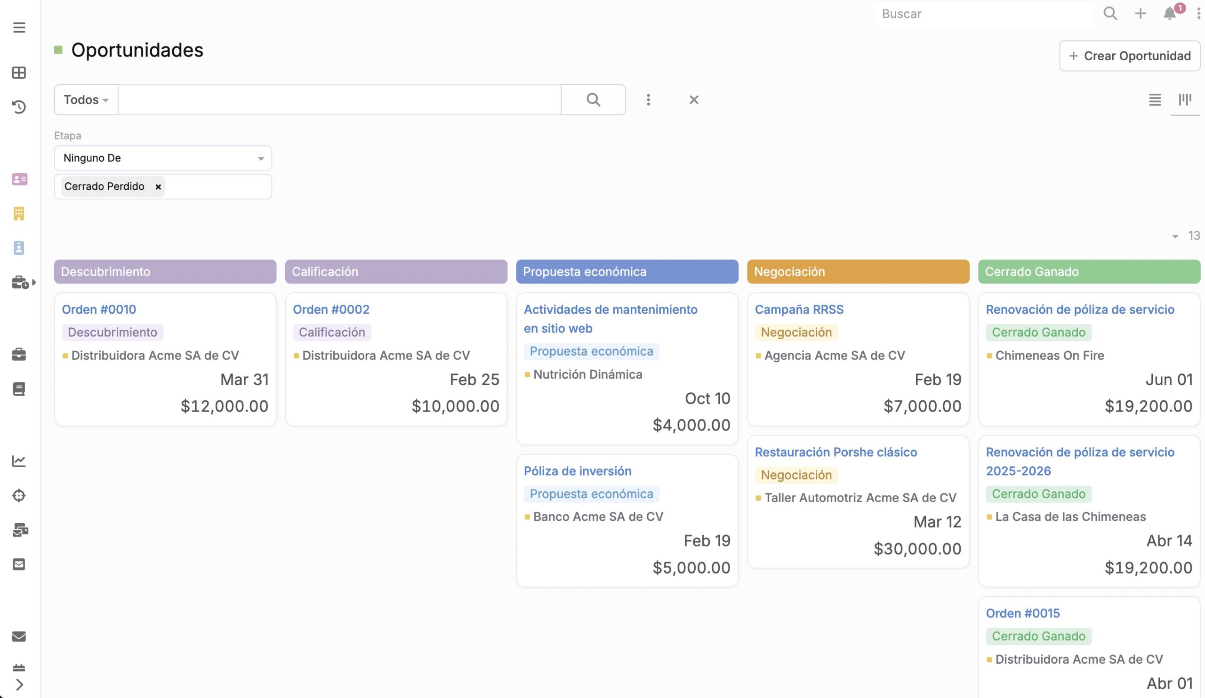Viewport: 1205px width, 698px height.
Task: Click the Calificación stage badge on Orden #0002
Action: coord(331,333)
